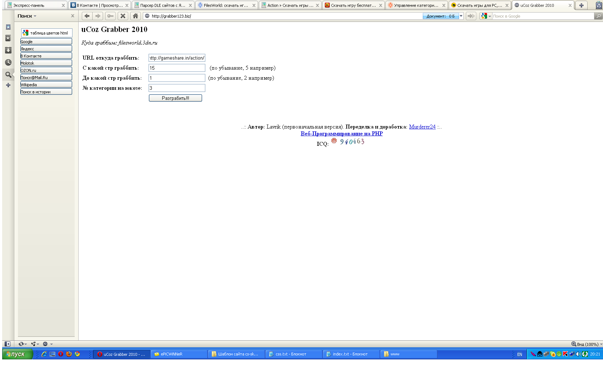Go to the home page icon
603x377 pixels.
[135, 16]
